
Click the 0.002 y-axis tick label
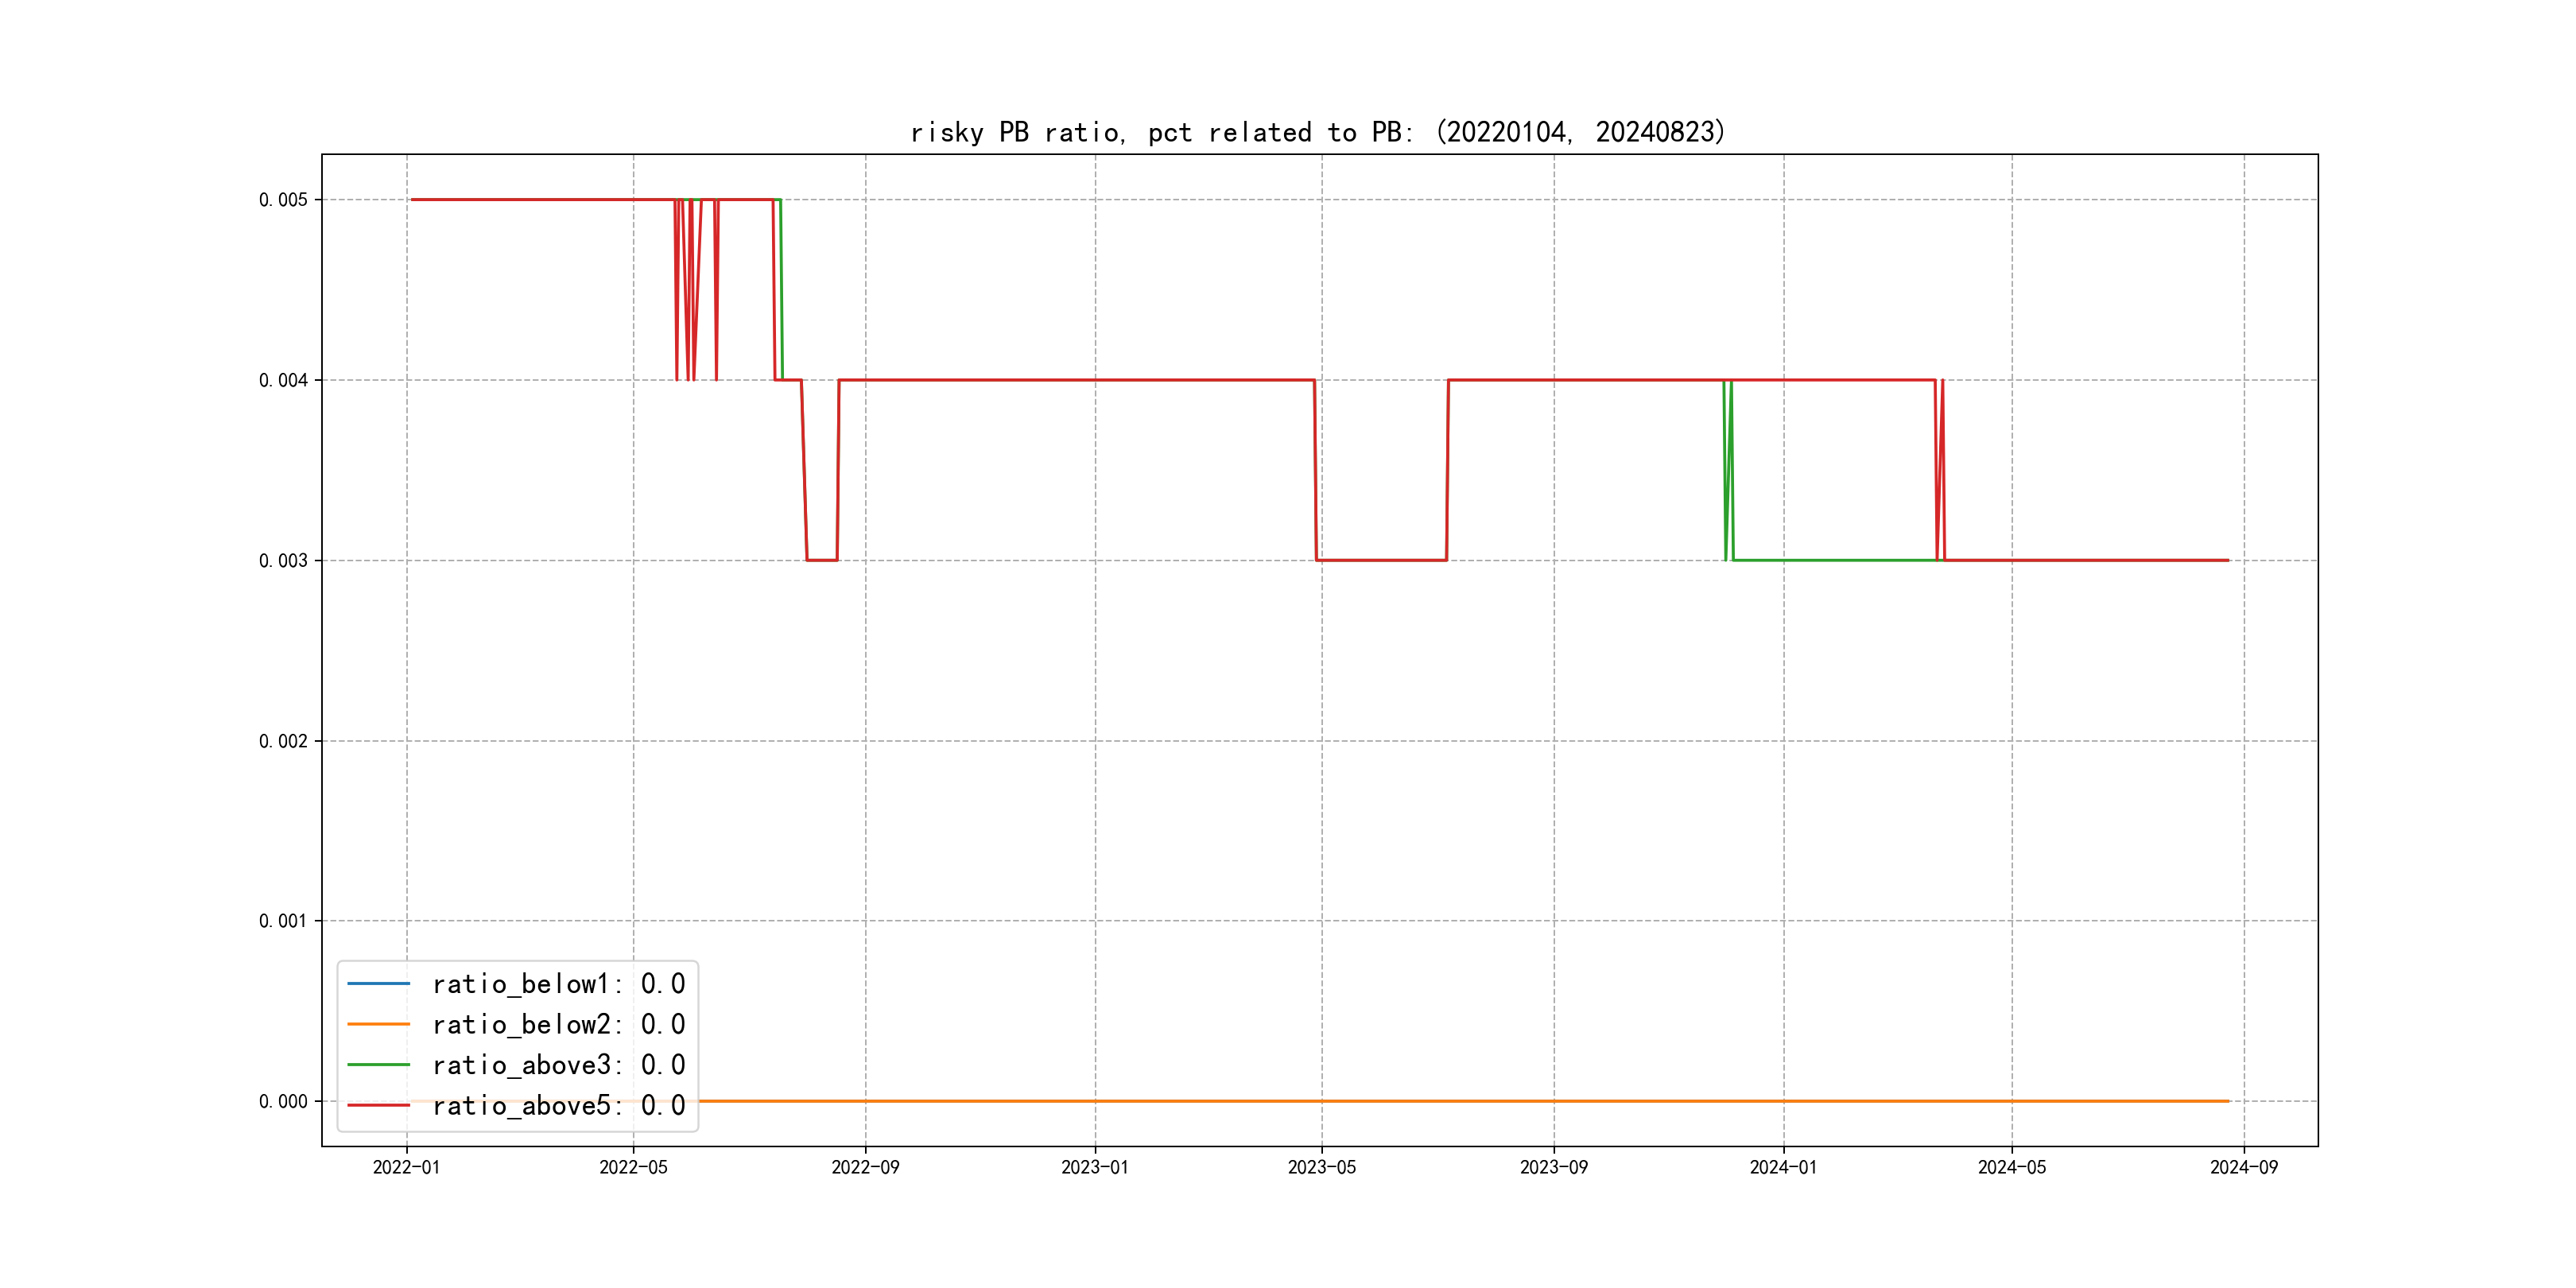click(283, 741)
